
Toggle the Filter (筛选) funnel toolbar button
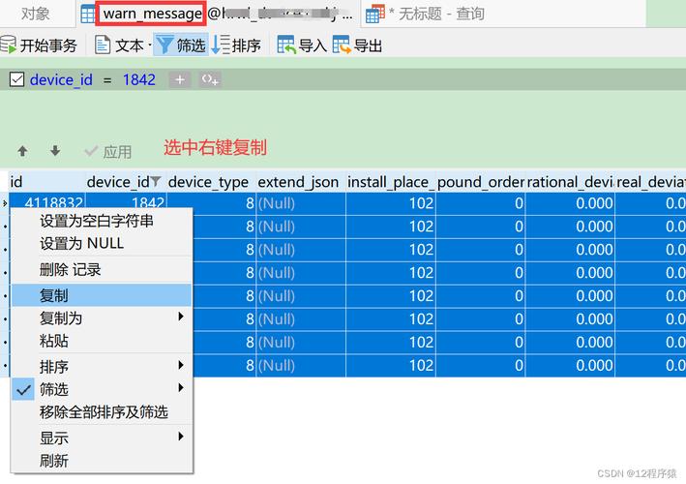point(181,45)
